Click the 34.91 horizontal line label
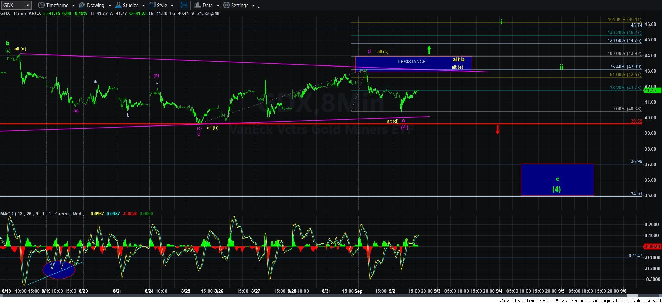Screen dimensions: 662x303 [636, 194]
